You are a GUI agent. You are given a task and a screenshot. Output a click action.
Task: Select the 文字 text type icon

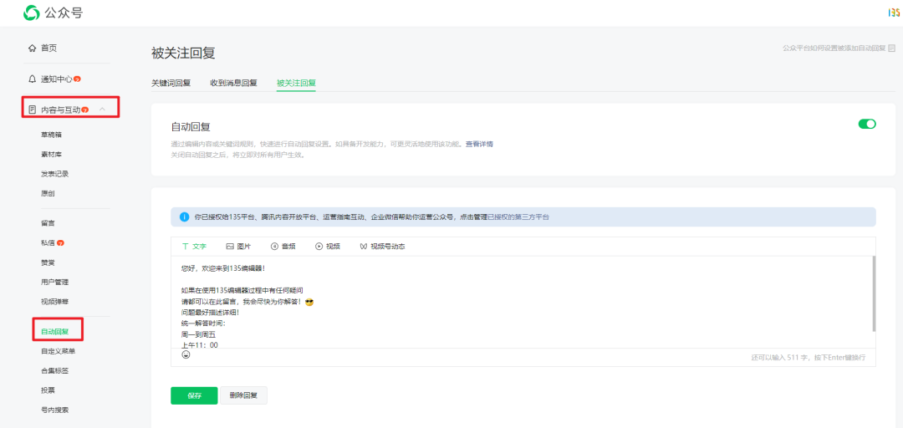[x=186, y=246]
